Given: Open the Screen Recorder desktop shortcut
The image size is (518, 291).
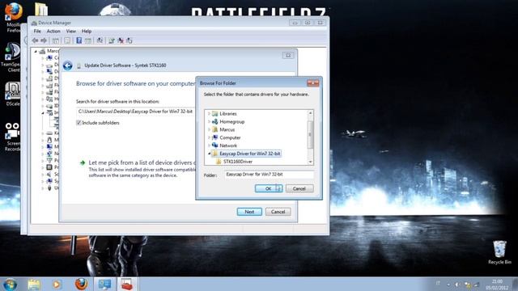Looking at the screenshot, I should coord(12,137).
